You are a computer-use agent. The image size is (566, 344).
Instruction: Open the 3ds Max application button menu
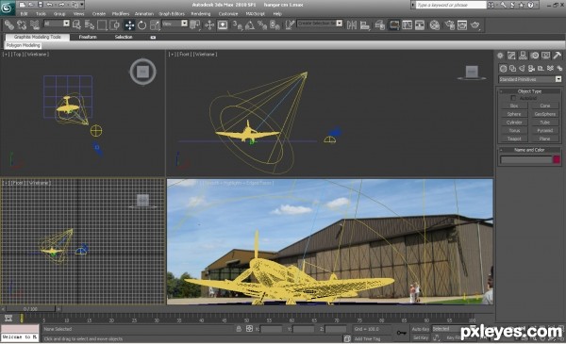[x=8, y=8]
